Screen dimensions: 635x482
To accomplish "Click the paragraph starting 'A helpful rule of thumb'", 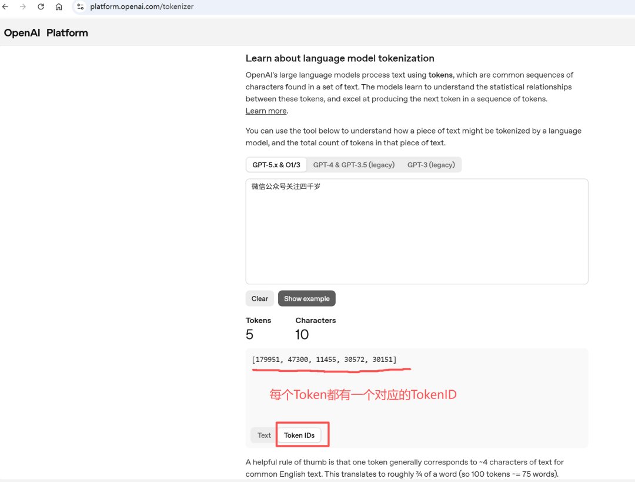I will tap(405, 468).
